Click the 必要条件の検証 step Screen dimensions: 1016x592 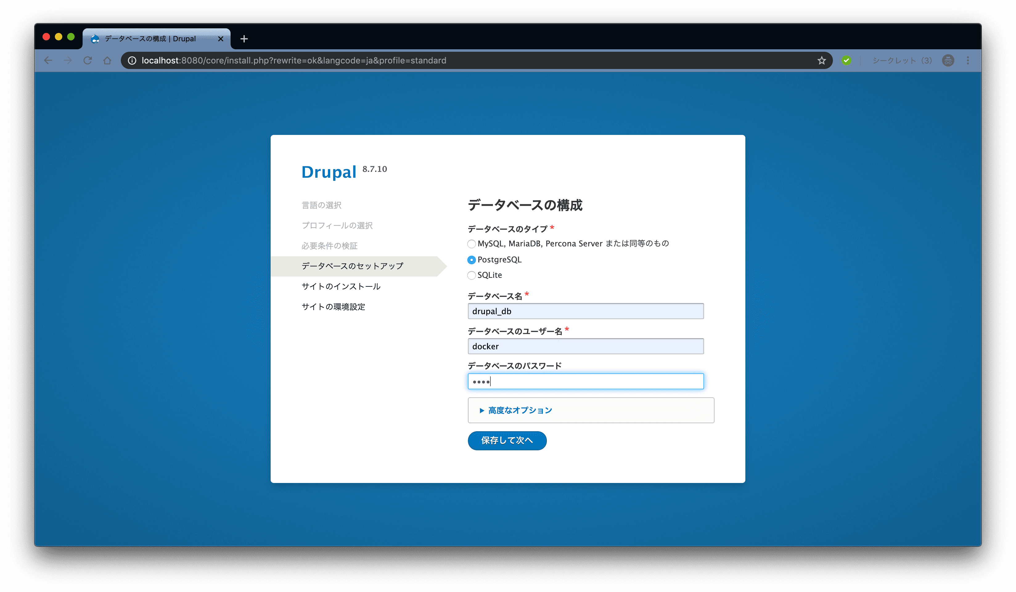click(330, 246)
